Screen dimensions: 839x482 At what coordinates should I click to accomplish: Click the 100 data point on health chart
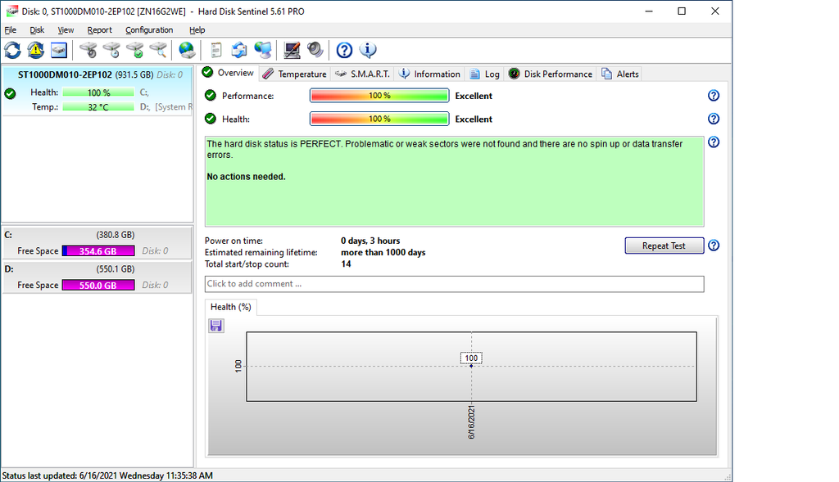click(x=471, y=366)
